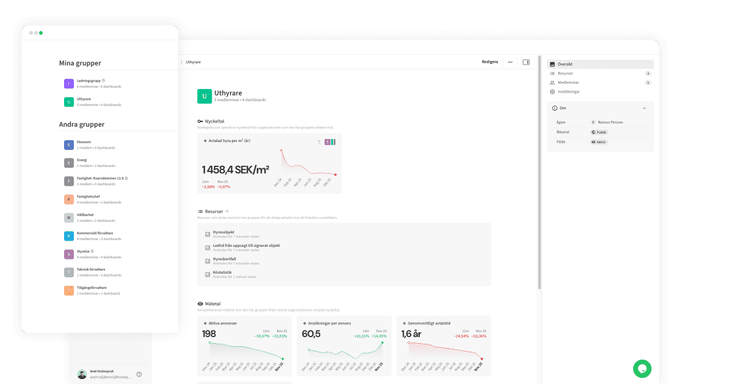Toggle the Aktivt flow badge
This screenshot has width=732, height=384.
click(598, 141)
